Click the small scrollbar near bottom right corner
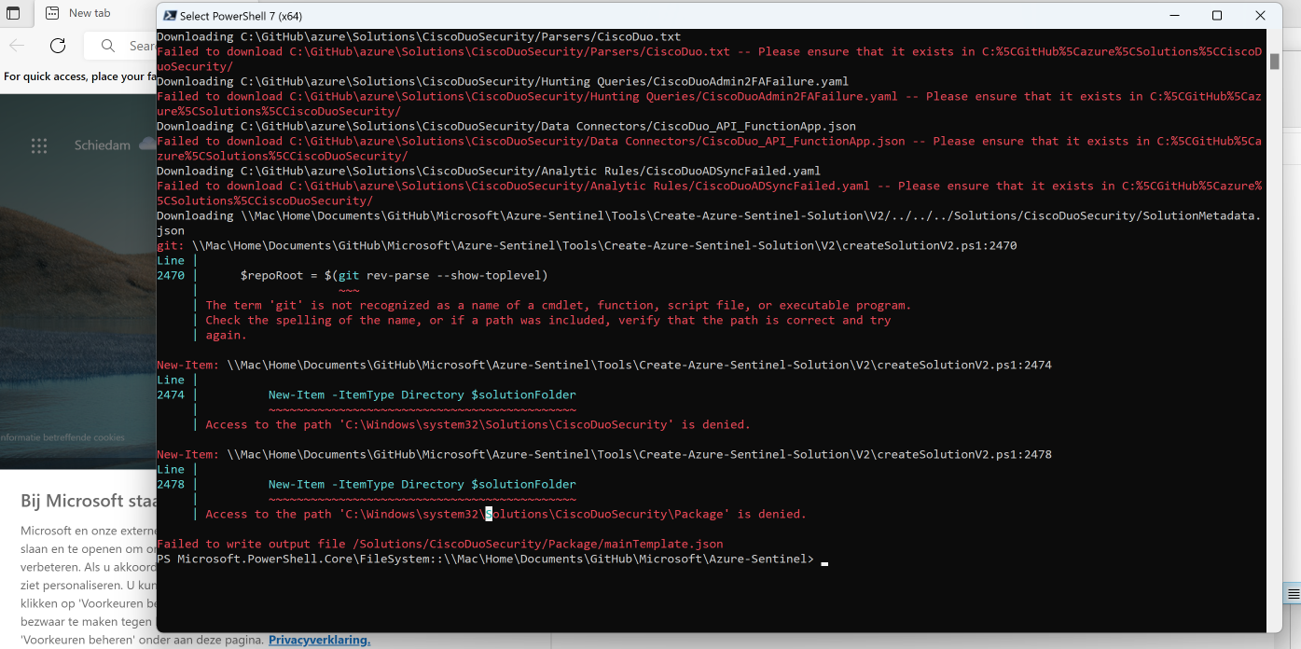1301x649 pixels. 1294,595
